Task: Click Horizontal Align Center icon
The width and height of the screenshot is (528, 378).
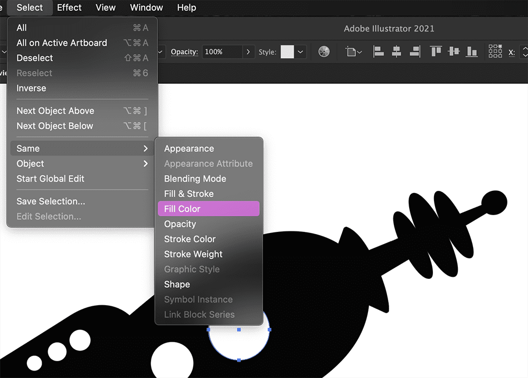Action: [397, 52]
